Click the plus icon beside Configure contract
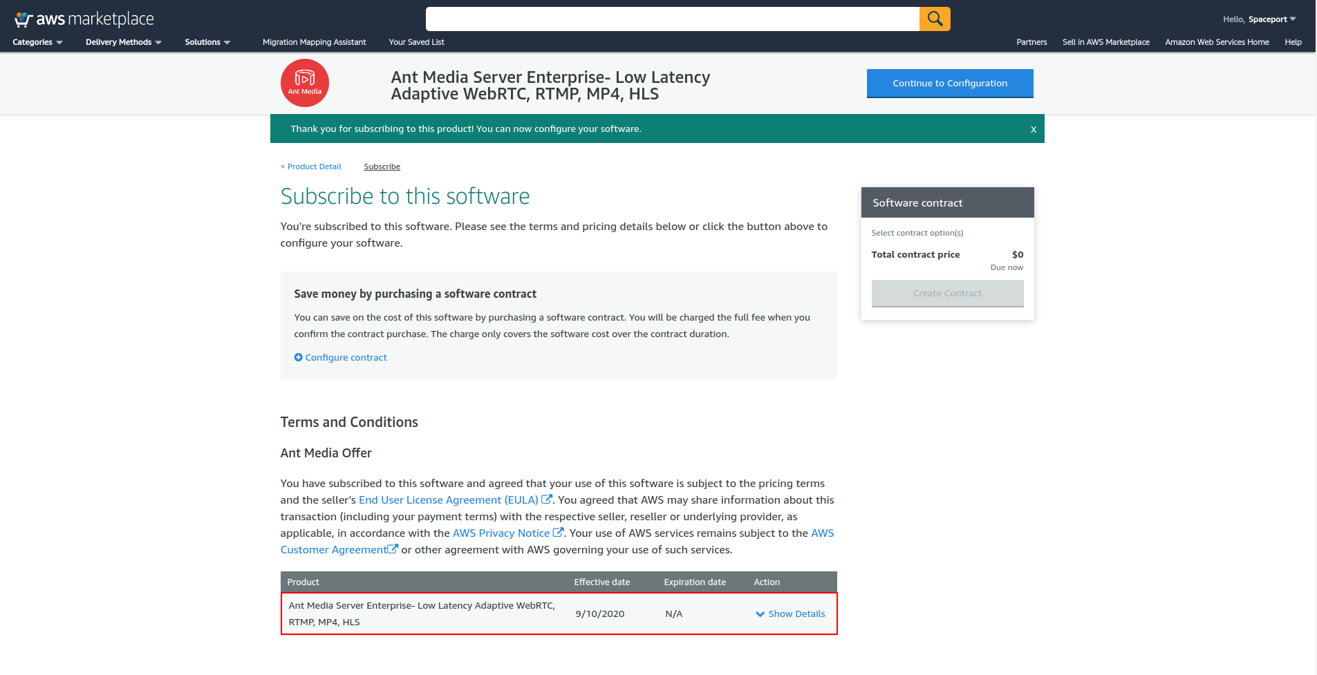Image resolution: width=1317 pixels, height=675 pixels. coord(298,357)
